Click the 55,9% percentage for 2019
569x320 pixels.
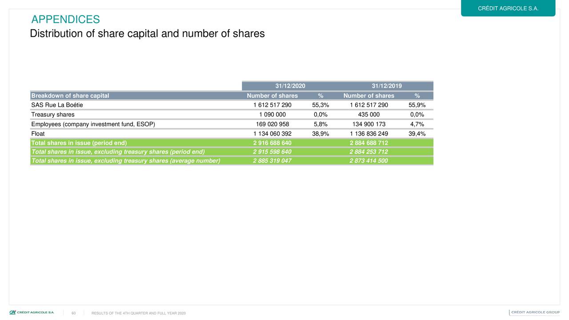(417, 105)
